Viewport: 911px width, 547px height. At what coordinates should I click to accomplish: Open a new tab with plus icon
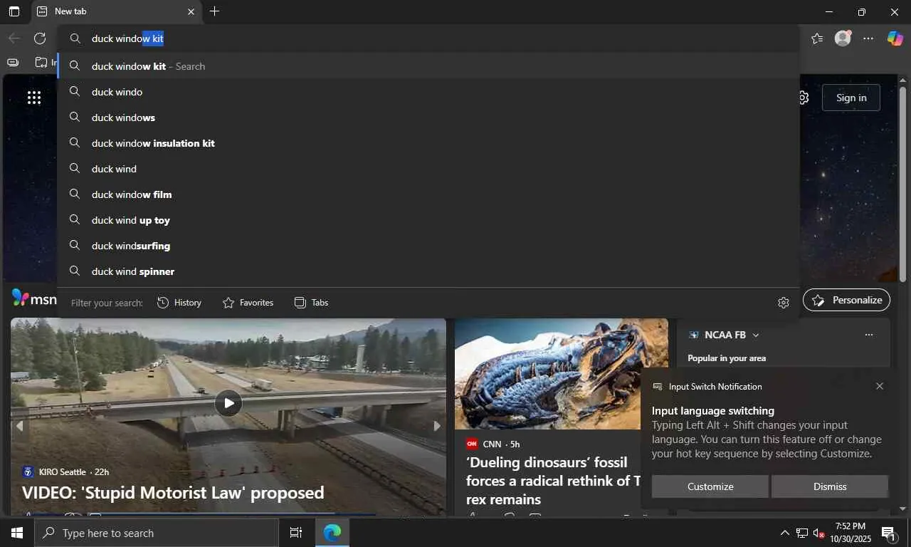coord(214,11)
